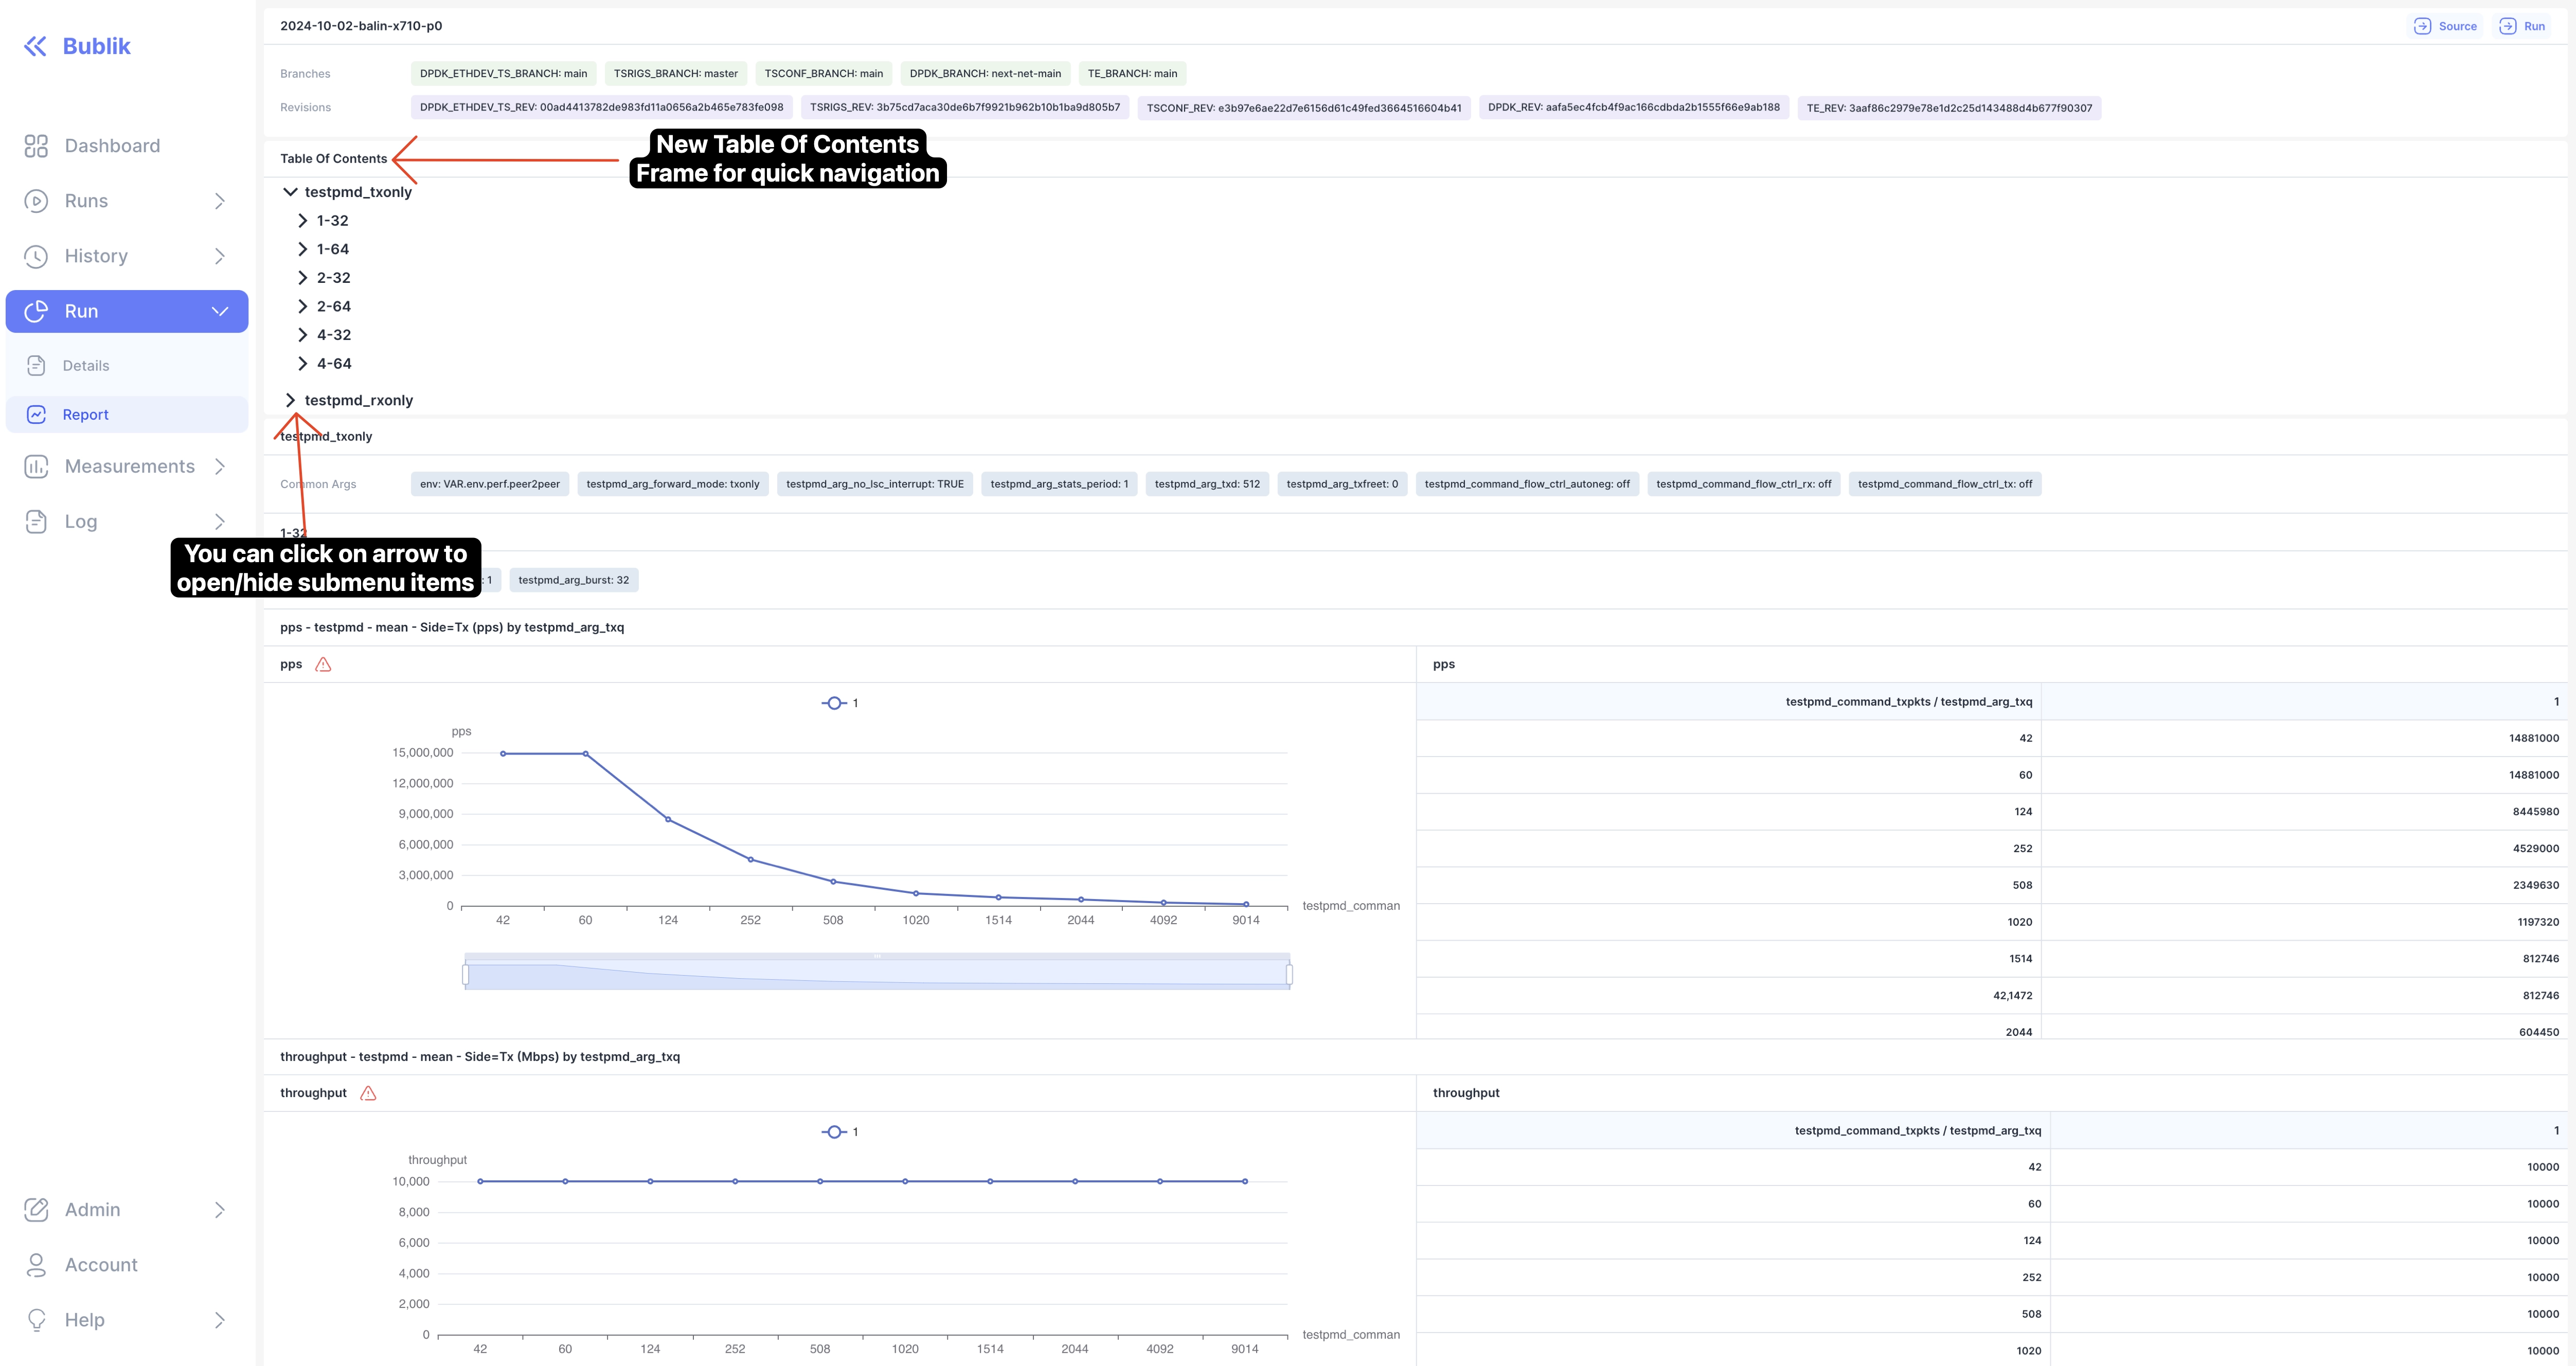Click the Dashboard grid icon
The image size is (2576, 1366).
point(36,146)
